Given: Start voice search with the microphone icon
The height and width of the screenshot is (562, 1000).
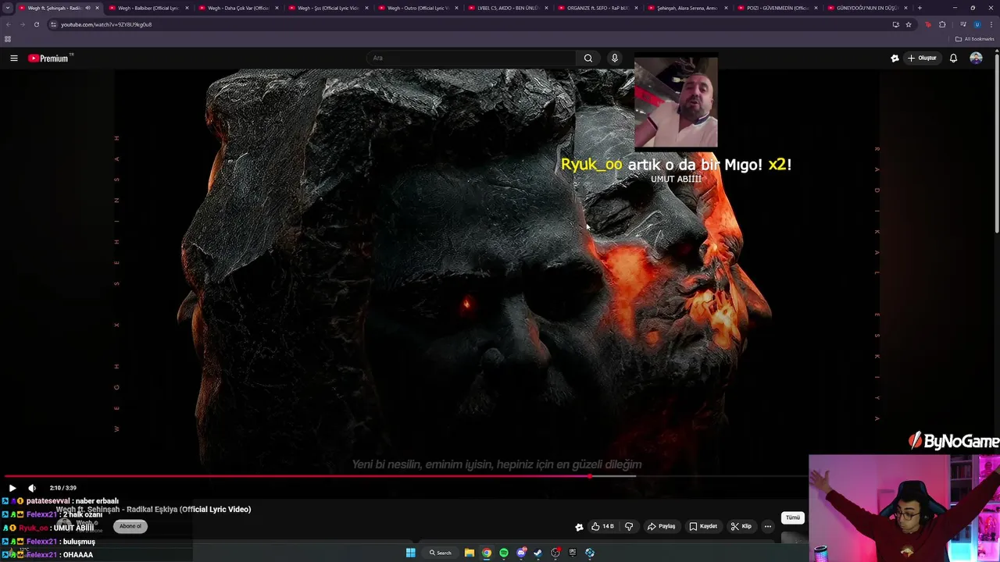Looking at the screenshot, I should 615,58.
